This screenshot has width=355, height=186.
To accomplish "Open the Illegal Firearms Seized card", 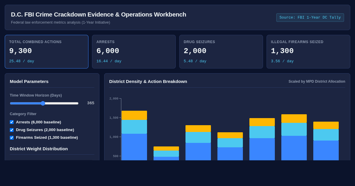I will (x=308, y=52).
